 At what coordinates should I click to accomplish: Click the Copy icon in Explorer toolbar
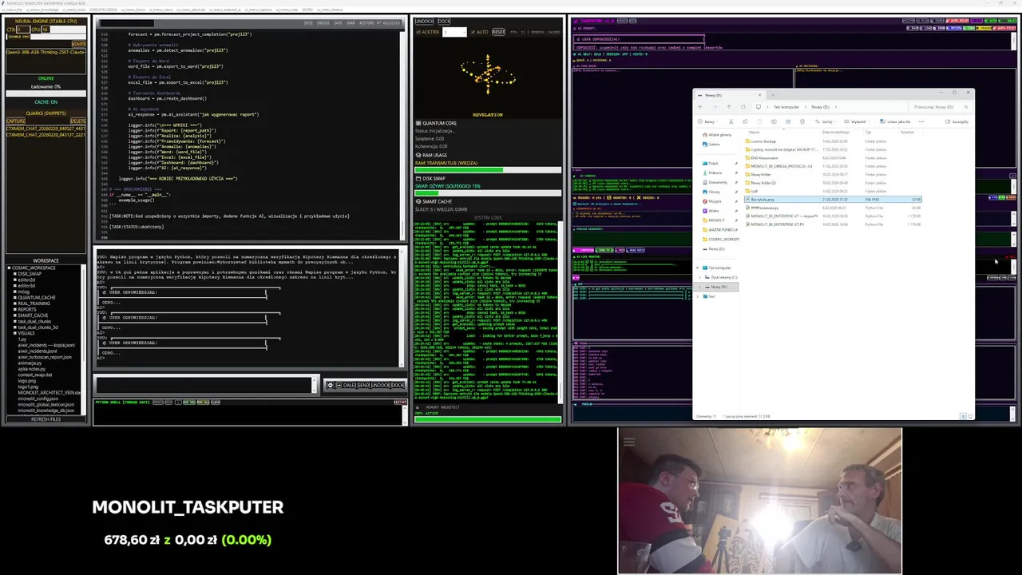[745, 121]
